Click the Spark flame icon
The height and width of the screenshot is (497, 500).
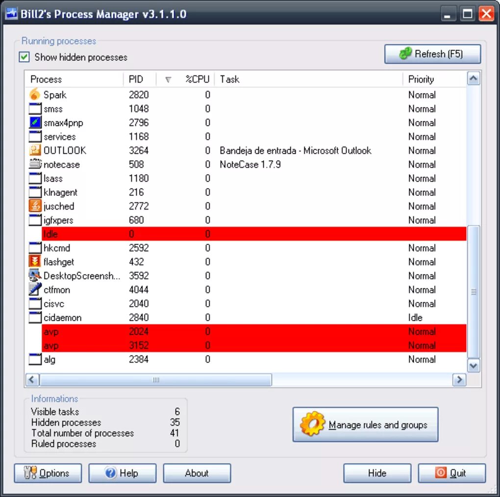pos(35,95)
